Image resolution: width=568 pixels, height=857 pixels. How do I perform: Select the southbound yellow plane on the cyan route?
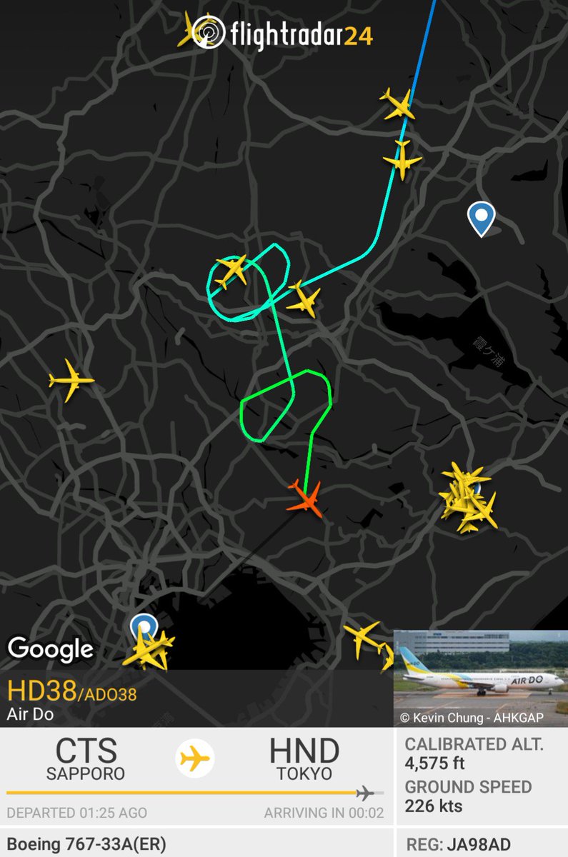[402, 159]
